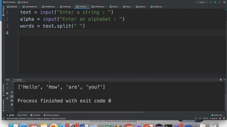The width and height of the screenshot is (227, 127).
Task: Close the words.py editor tab
Action: coord(88,7)
